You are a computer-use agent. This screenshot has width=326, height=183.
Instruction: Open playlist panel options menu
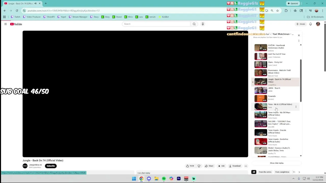click(299, 41)
